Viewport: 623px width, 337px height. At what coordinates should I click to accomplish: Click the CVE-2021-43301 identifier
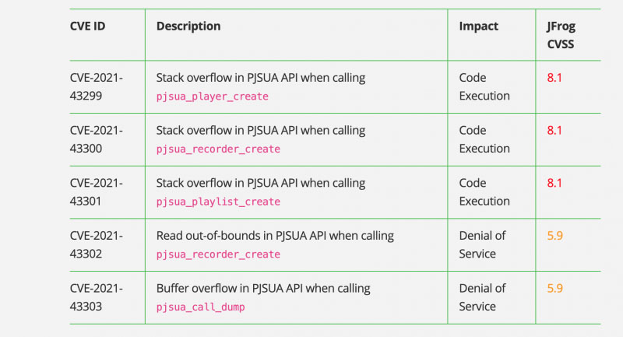[x=97, y=192]
